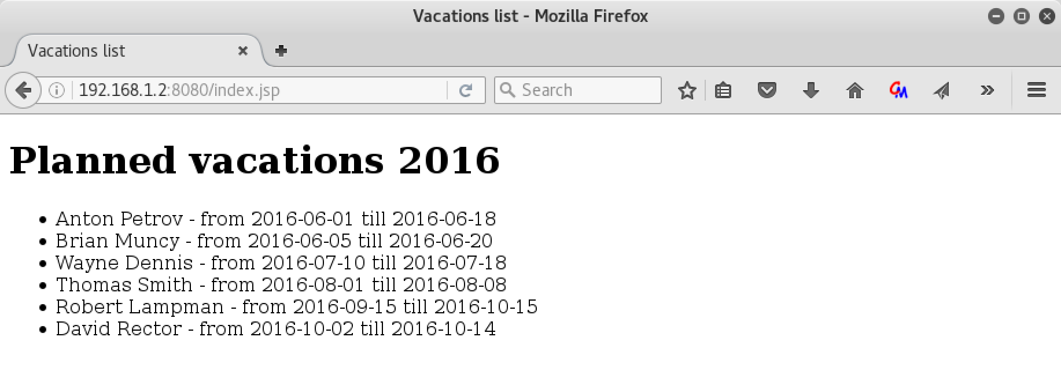Show your bookmarks list icon
Viewport: 1061px width, 370px height.
pyautogui.click(x=723, y=90)
